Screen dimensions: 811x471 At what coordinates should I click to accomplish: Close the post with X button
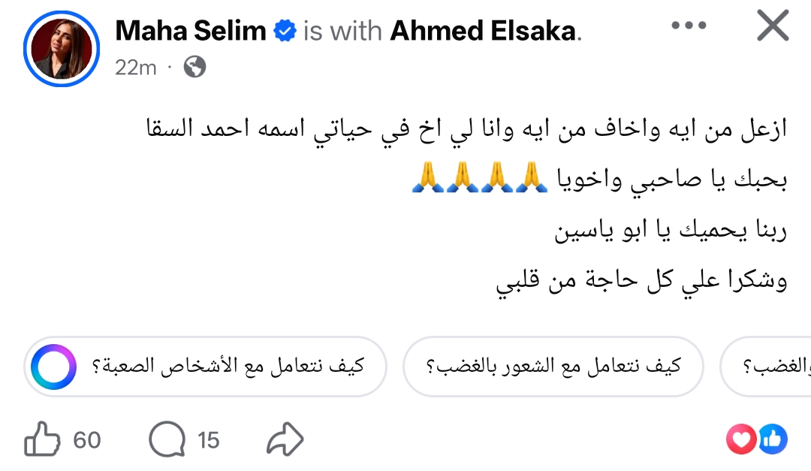pyautogui.click(x=772, y=26)
